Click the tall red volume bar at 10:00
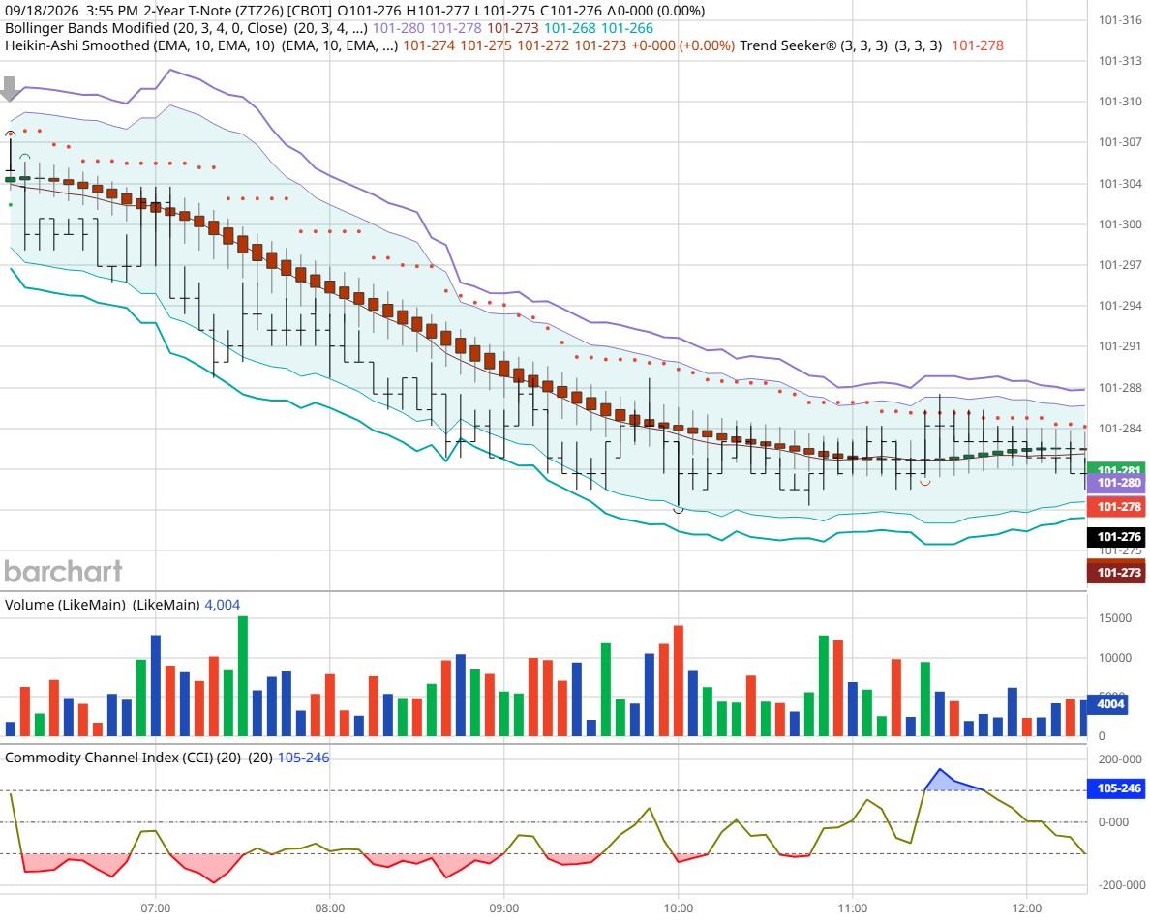This screenshot has height=922, width=1150. click(x=679, y=680)
